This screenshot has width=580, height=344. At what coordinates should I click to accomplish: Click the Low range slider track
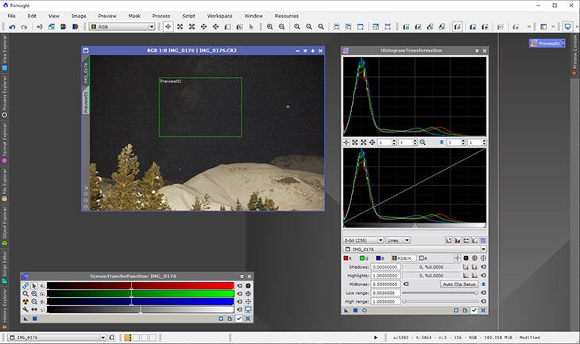click(x=441, y=292)
